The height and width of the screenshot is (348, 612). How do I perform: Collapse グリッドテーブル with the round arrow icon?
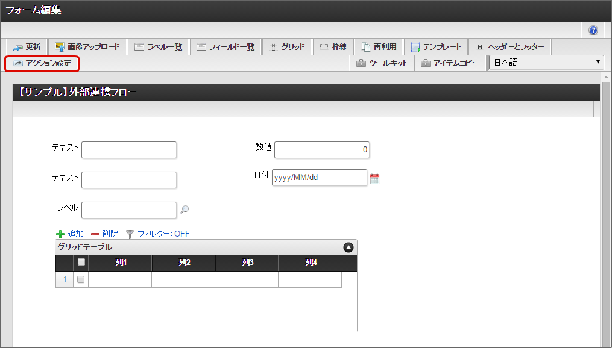point(348,247)
